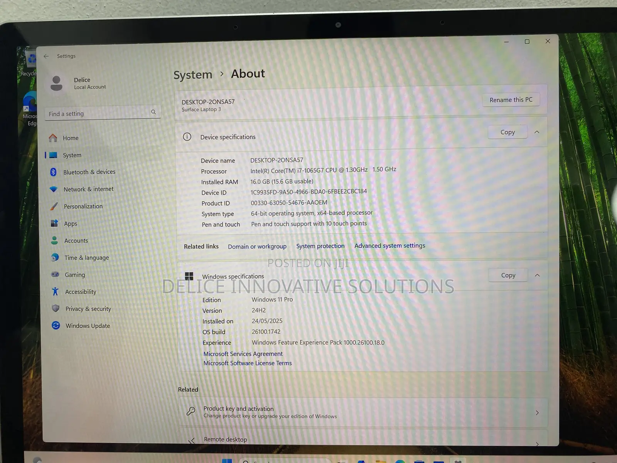This screenshot has width=617, height=463.
Task: Copy the Windows specifications
Action: point(508,275)
